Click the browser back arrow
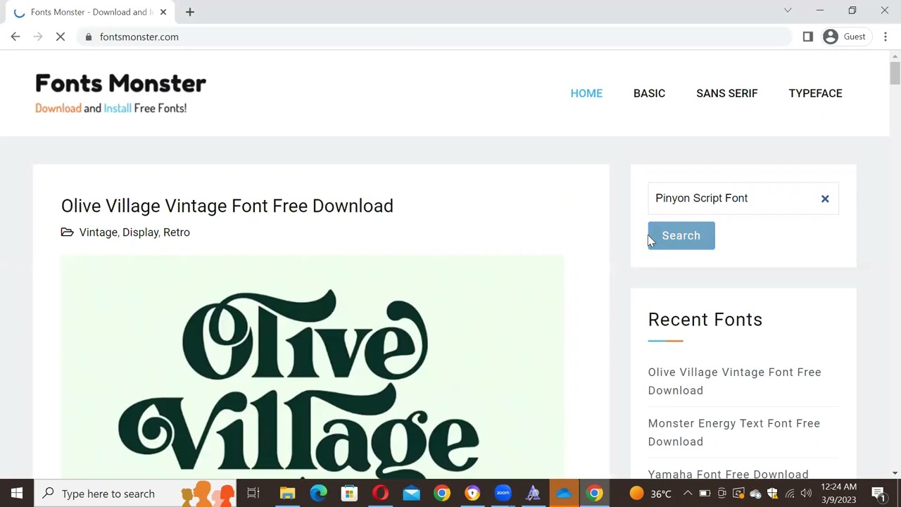 tap(15, 37)
